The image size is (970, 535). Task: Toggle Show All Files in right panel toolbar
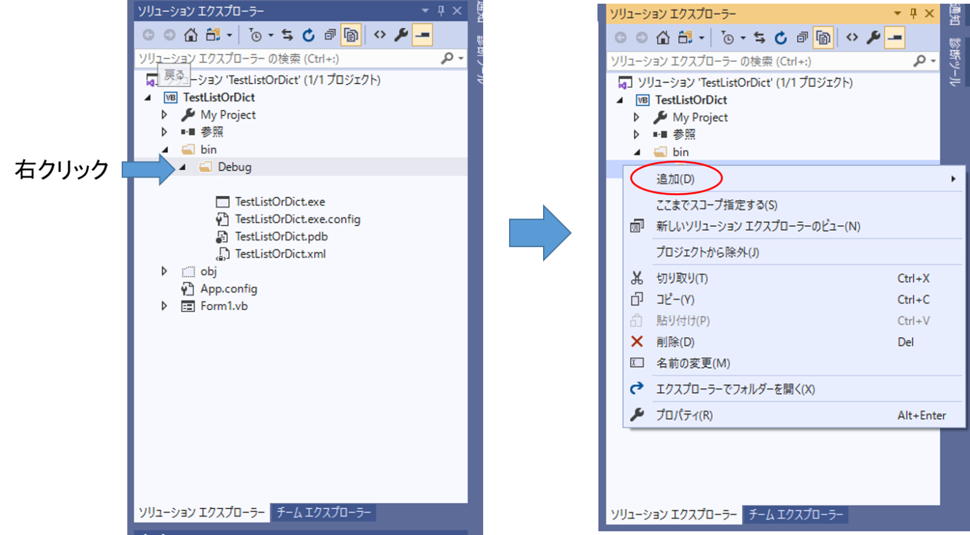click(x=823, y=38)
